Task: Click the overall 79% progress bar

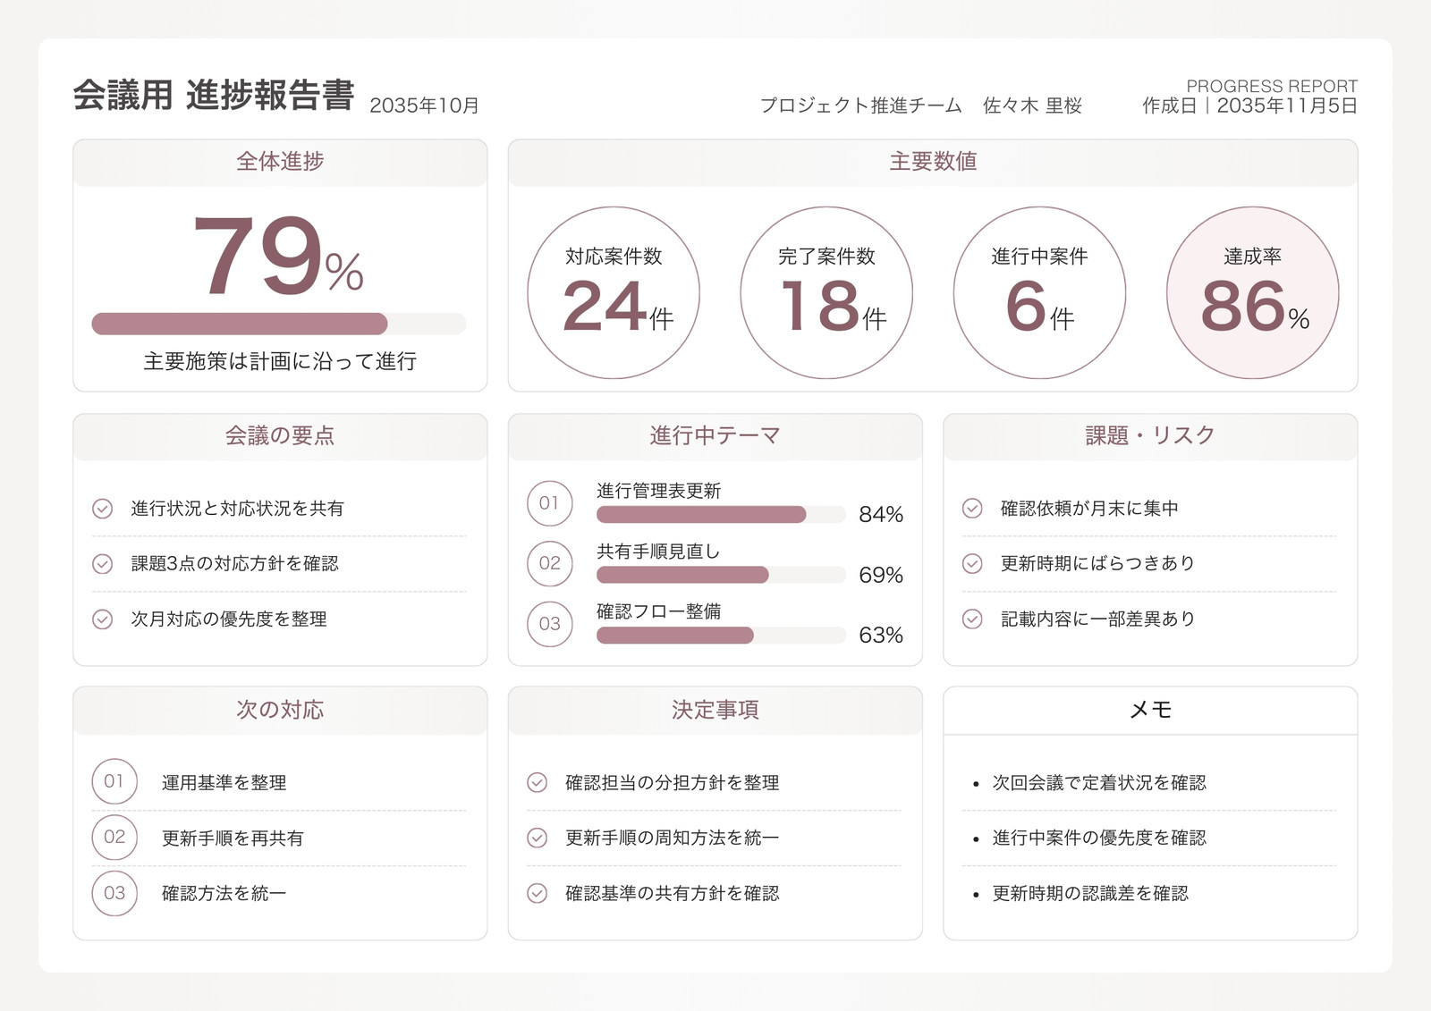Action: coord(279,324)
